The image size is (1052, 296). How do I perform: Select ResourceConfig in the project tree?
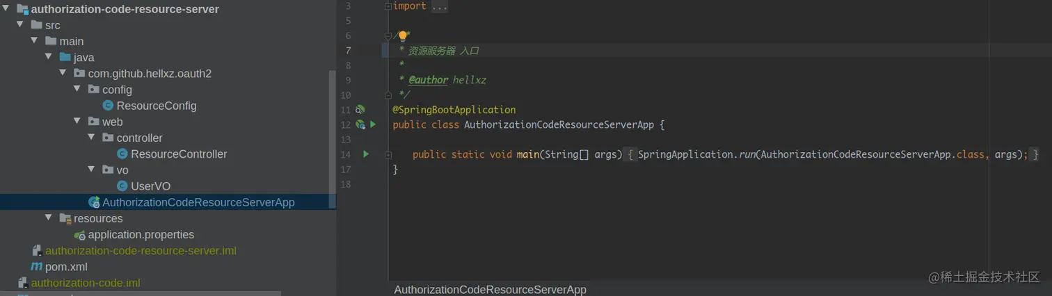(157, 106)
